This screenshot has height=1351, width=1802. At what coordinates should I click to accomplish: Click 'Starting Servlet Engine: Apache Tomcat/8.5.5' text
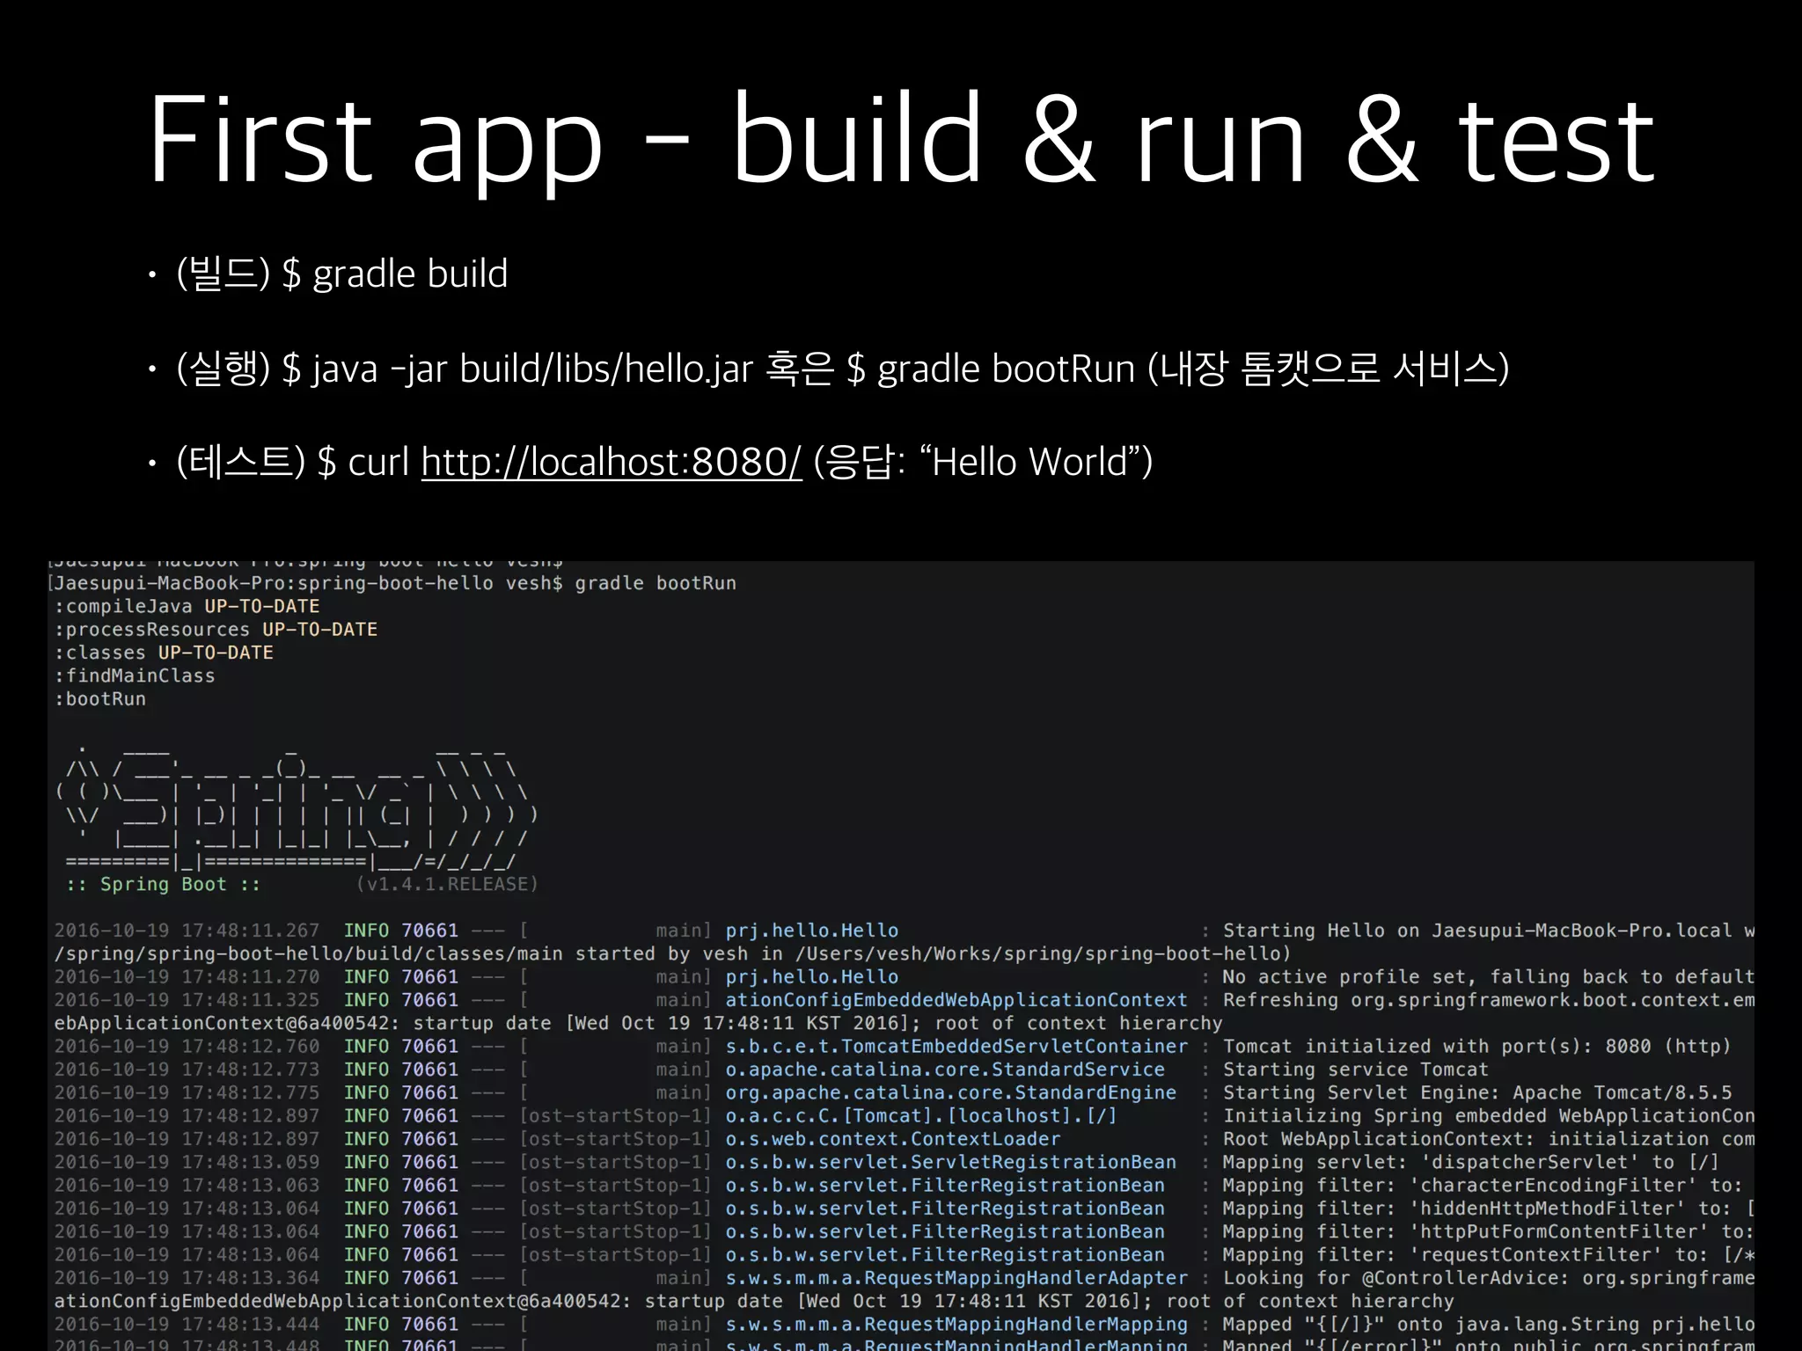pos(1476,1092)
